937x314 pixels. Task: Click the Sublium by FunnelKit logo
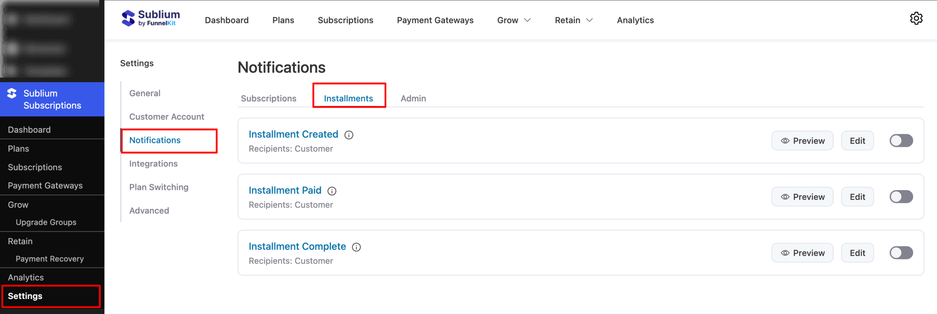click(151, 18)
